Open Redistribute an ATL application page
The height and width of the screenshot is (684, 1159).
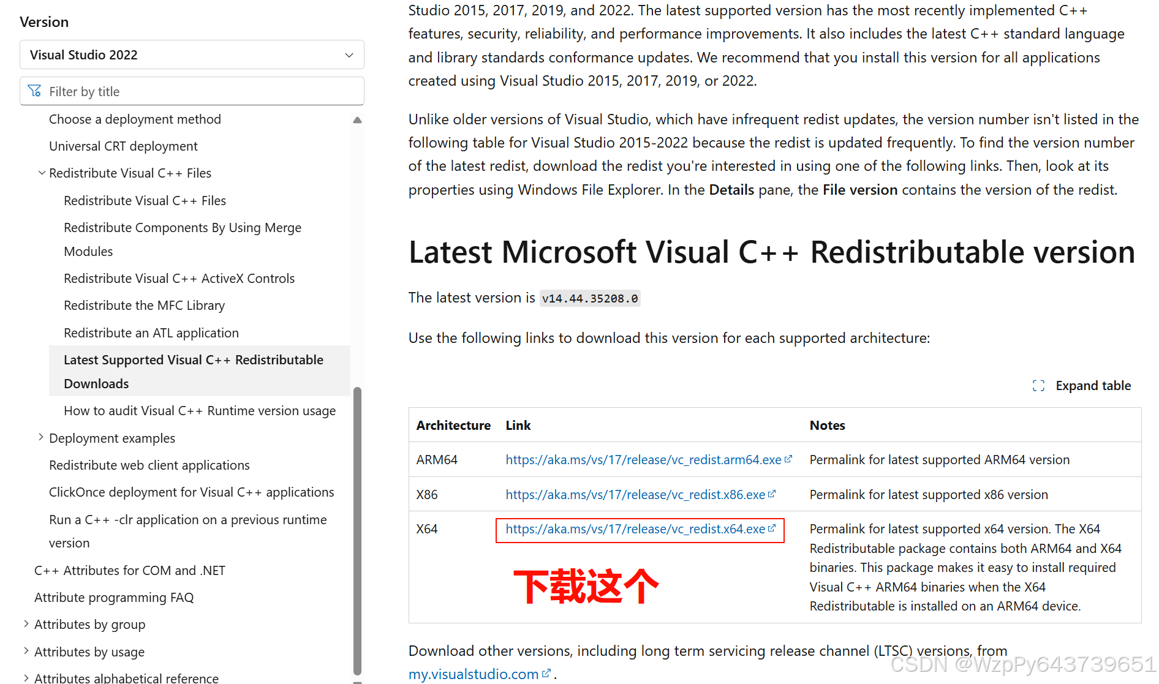pyautogui.click(x=151, y=333)
